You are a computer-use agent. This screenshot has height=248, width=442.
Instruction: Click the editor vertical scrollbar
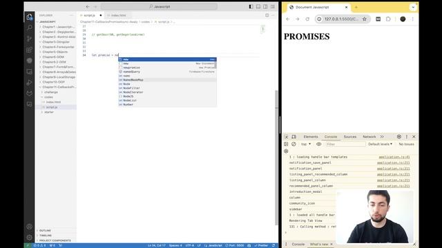(276, 158)
